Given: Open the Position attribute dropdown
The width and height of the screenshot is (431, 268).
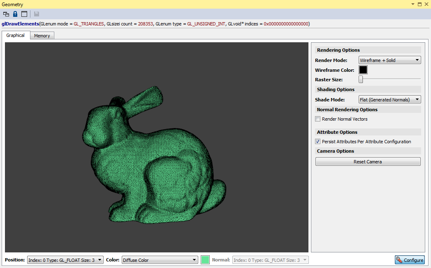Looking at the screenshot, I should (65, 260).
